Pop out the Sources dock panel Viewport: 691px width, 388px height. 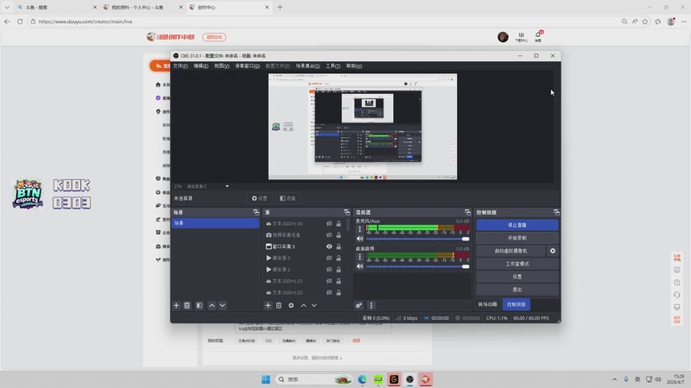(x=347, y=212)
